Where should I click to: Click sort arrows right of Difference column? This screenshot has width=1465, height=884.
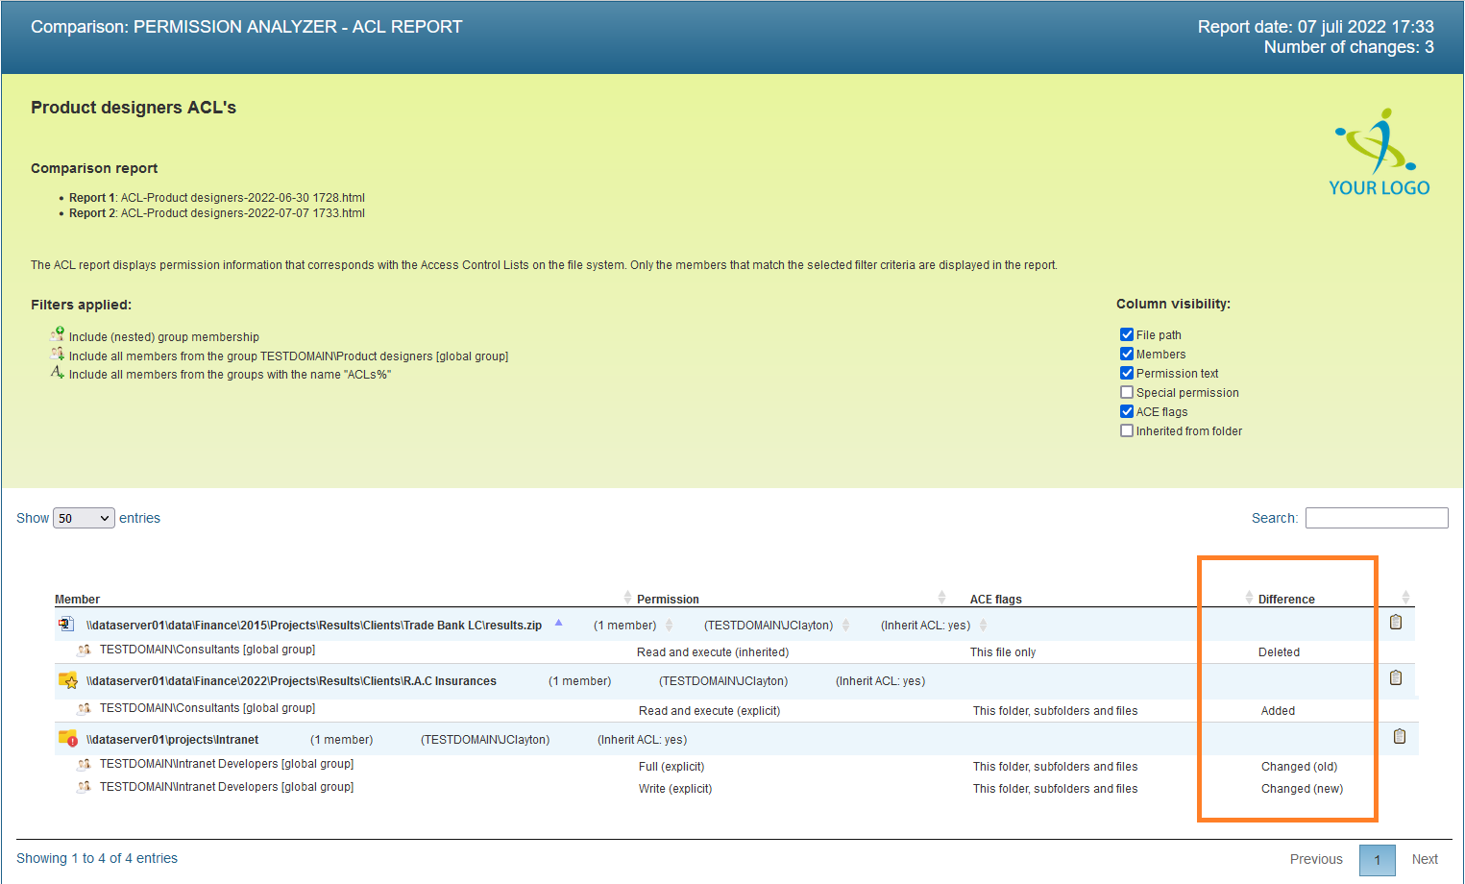(1405, 597)
